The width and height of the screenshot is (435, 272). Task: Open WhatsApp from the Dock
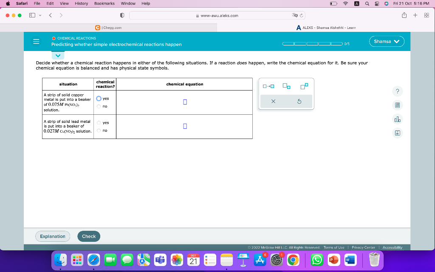pos(317,260)
